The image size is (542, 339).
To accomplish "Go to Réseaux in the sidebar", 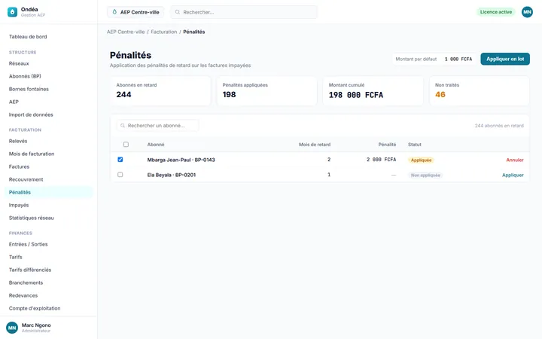I will (19, 63).
